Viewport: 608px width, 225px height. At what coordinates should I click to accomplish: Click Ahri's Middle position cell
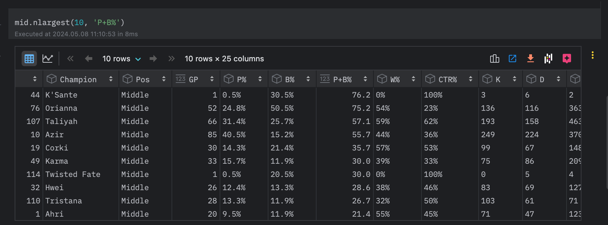(145, 214)
